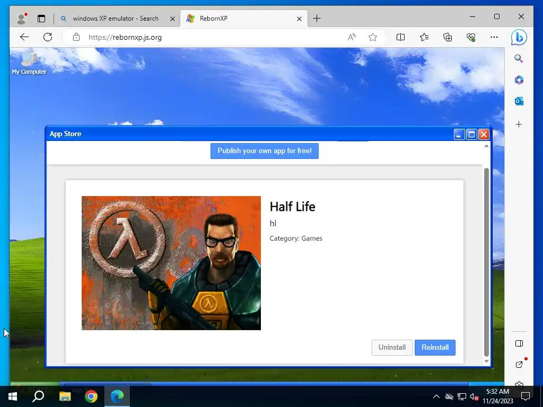Screen dimensions: 543x407
Task: Click Publish your own app for free
Action: point(264,151)
